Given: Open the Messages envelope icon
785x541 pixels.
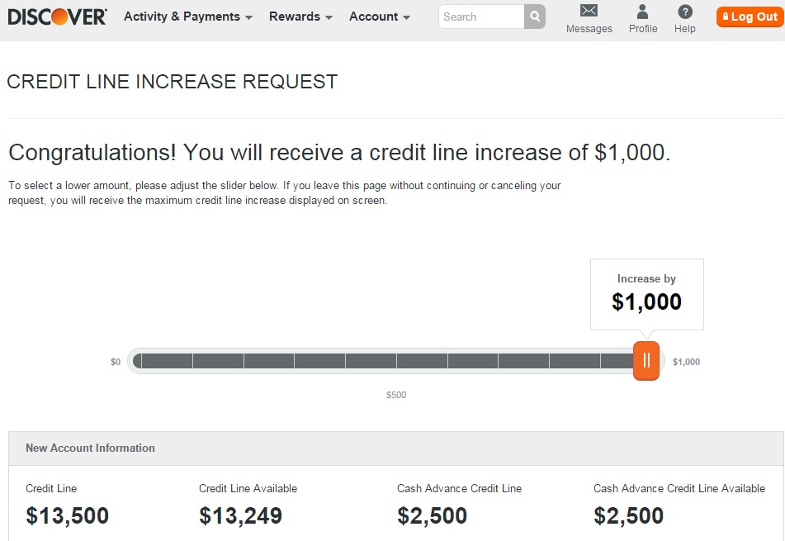Looking at the screenshot, I should [x=589, y=11].
